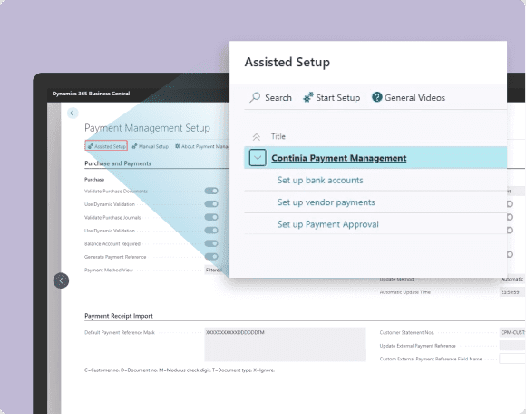Toggle Validate Purchase Documents switch
Viewport: 526px width, 414px height.
coord(211,191)
